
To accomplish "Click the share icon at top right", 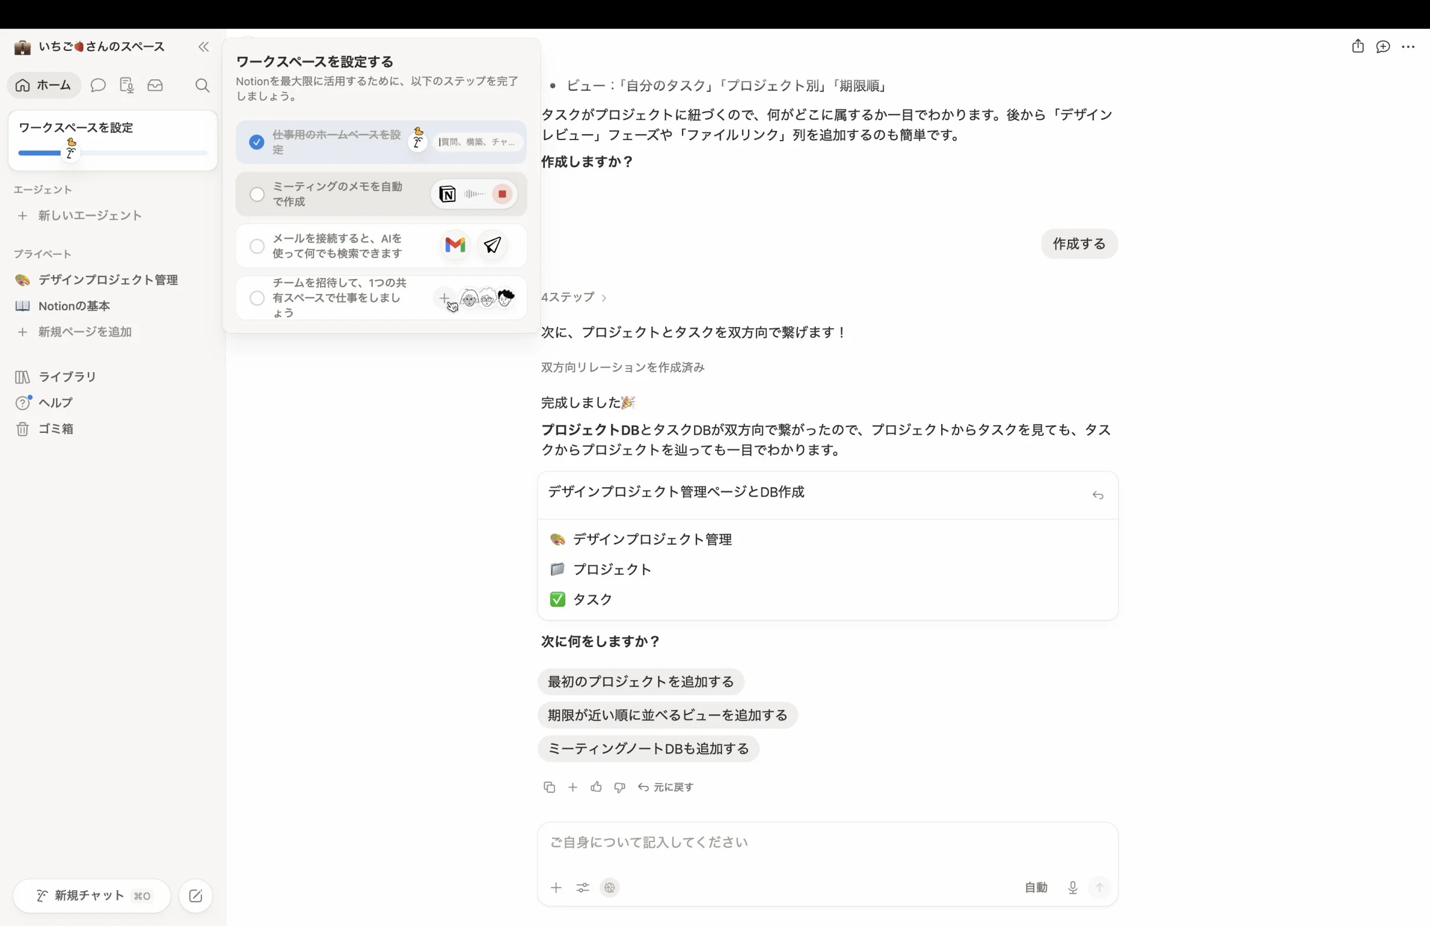I will (x=1358, y=46).
